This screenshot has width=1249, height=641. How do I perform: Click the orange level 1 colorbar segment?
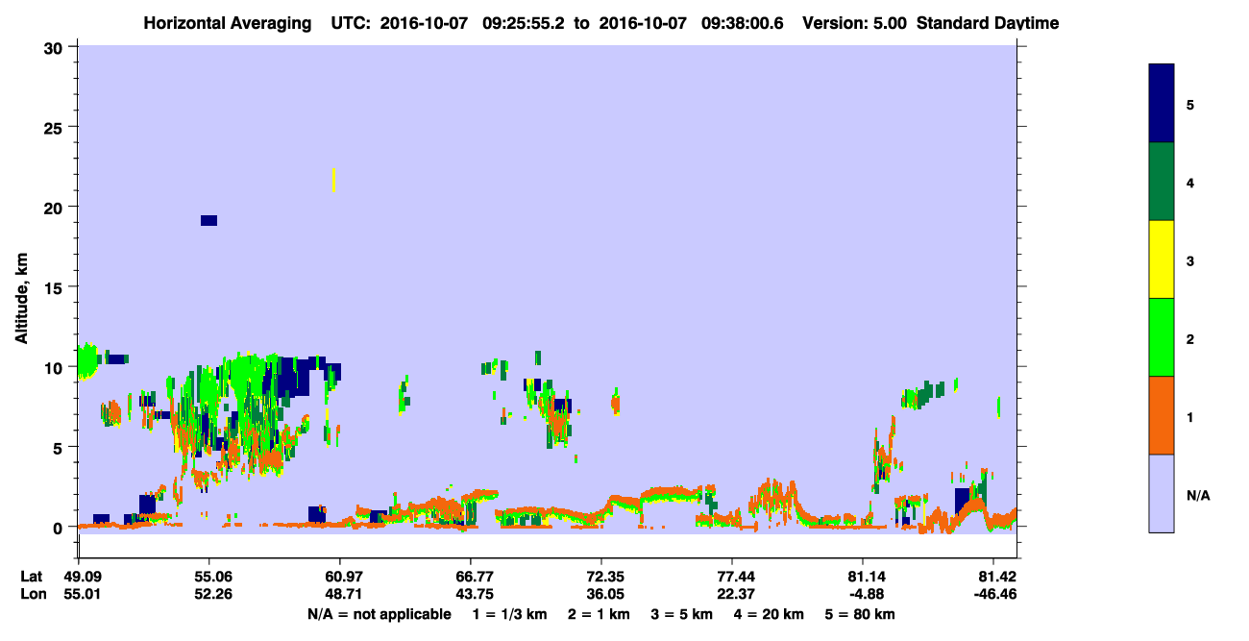pos(1162,415)
